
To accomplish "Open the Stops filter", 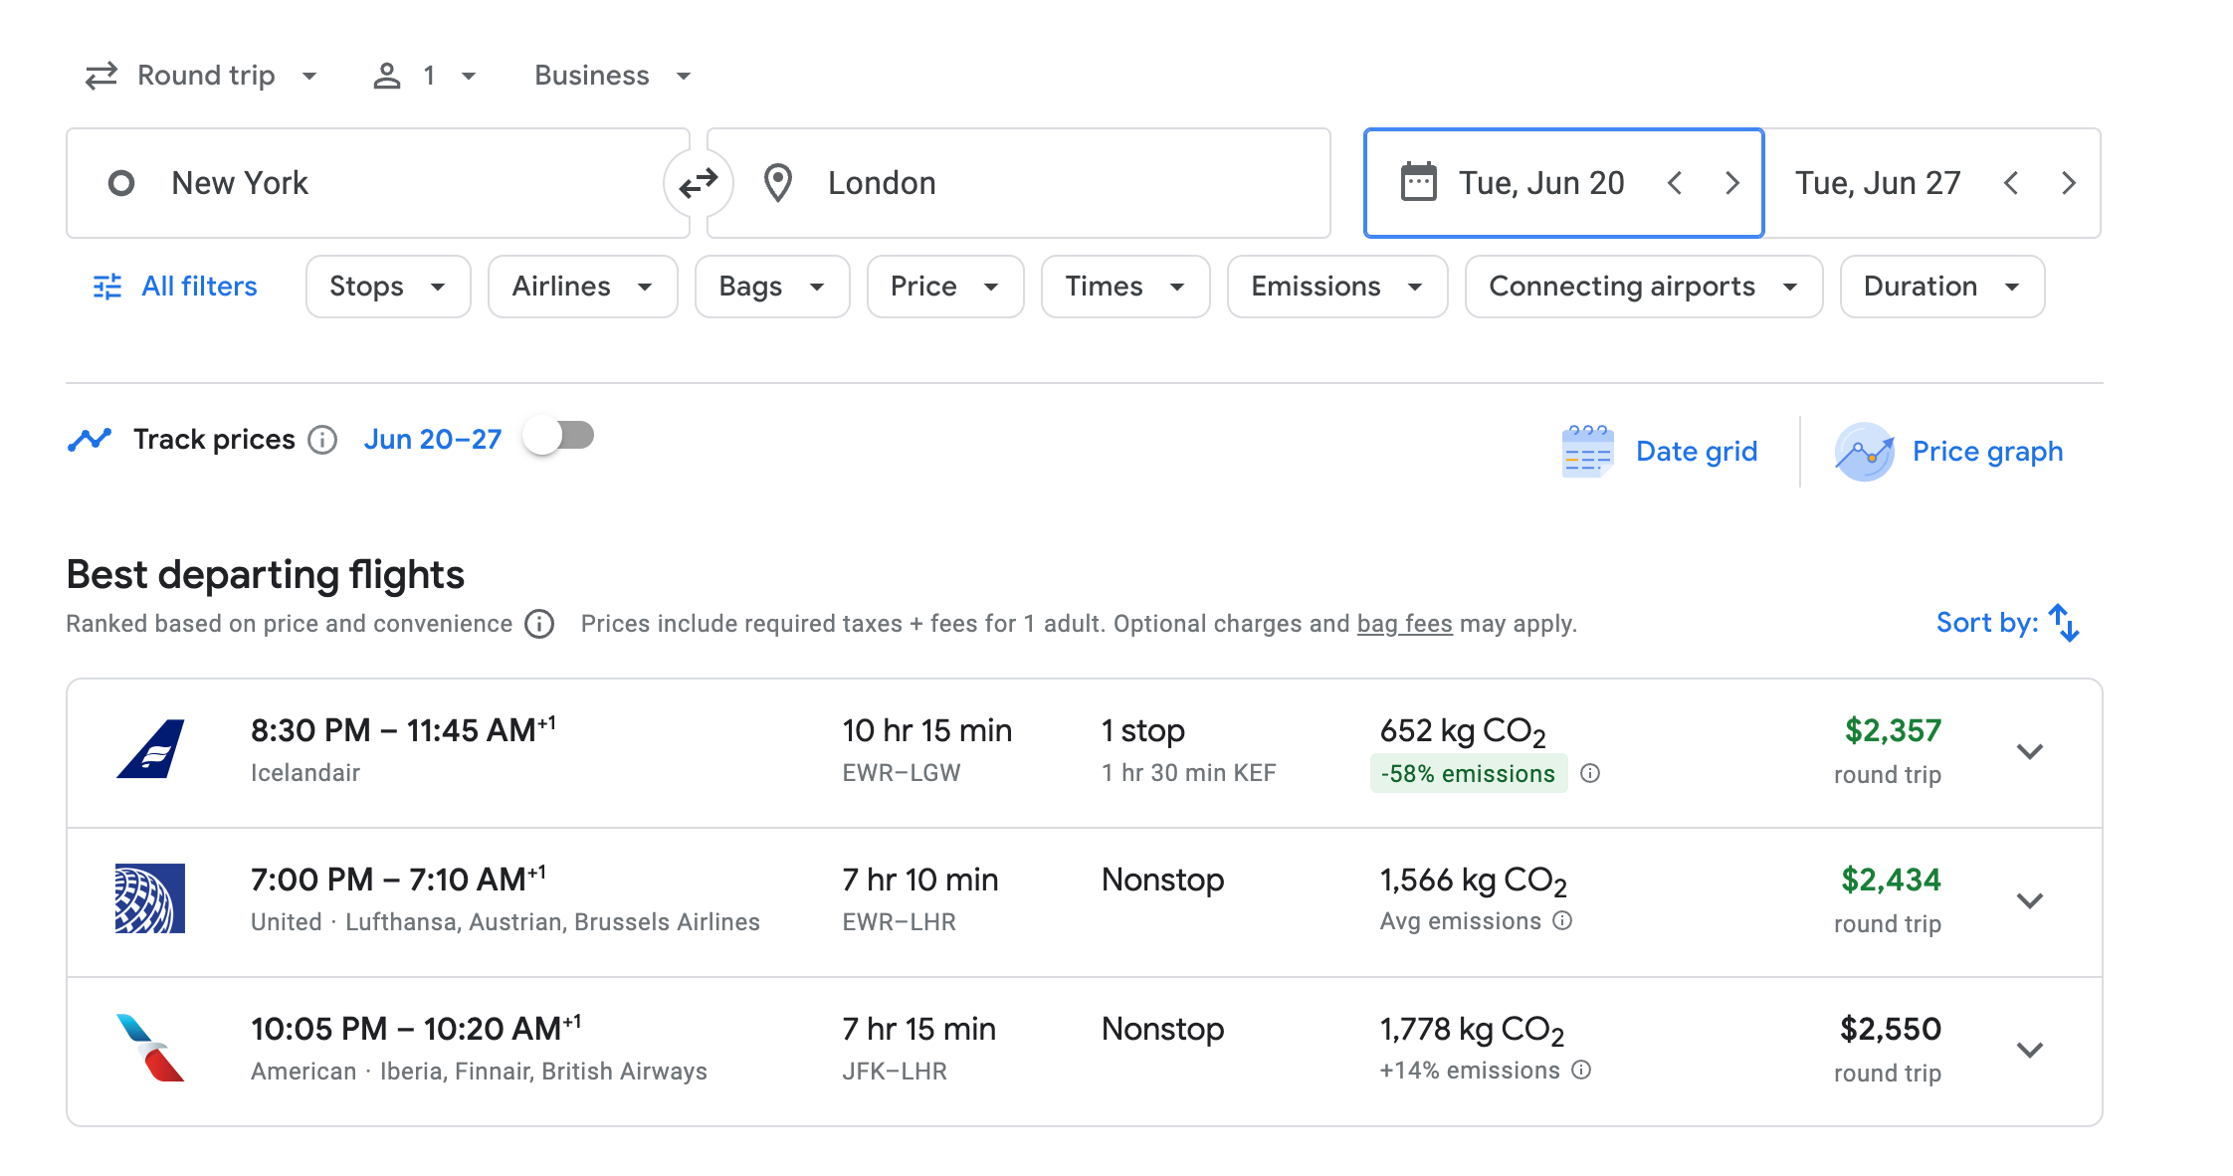I will (387, 287).
